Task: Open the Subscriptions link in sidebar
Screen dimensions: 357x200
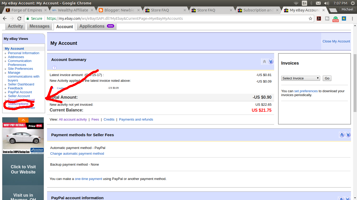Action: pyautogui.click(x=18, y=104)
